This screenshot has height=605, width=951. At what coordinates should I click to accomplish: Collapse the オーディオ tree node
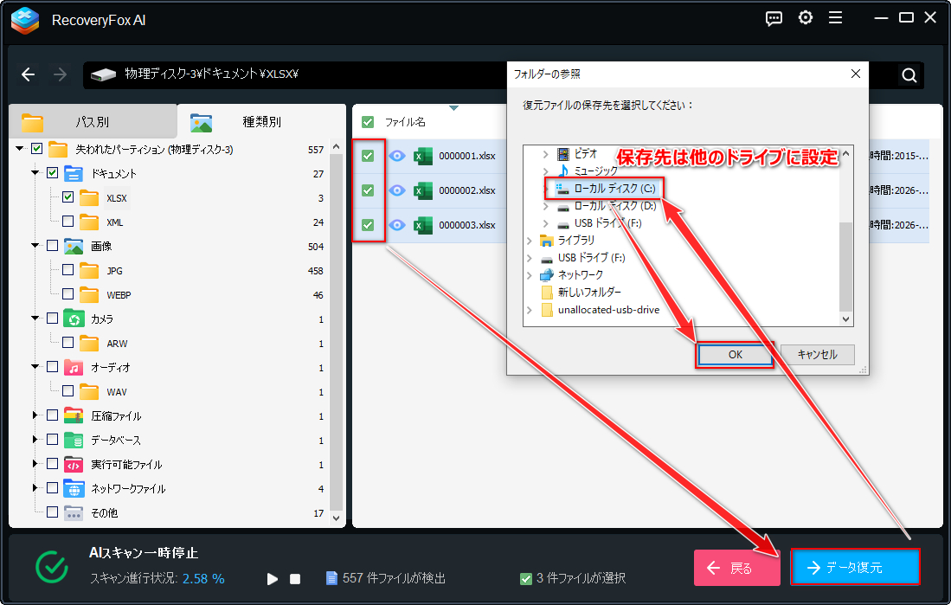coord(35,367)
